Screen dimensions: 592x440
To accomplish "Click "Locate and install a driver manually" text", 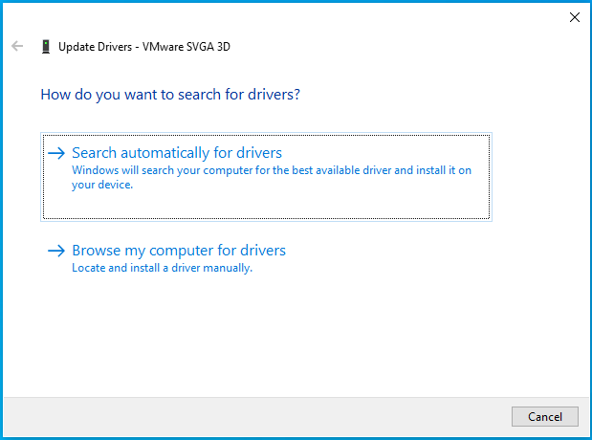I will point(162,268).
